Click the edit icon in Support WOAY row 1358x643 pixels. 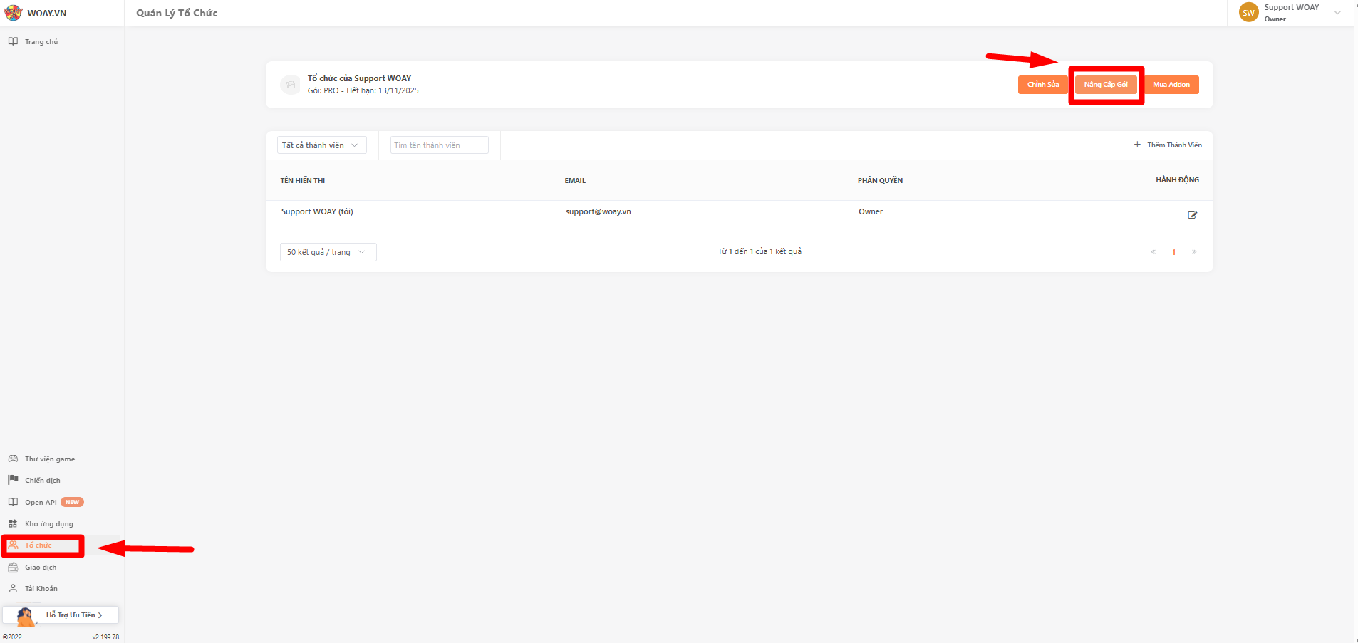tap(1192, 215)
